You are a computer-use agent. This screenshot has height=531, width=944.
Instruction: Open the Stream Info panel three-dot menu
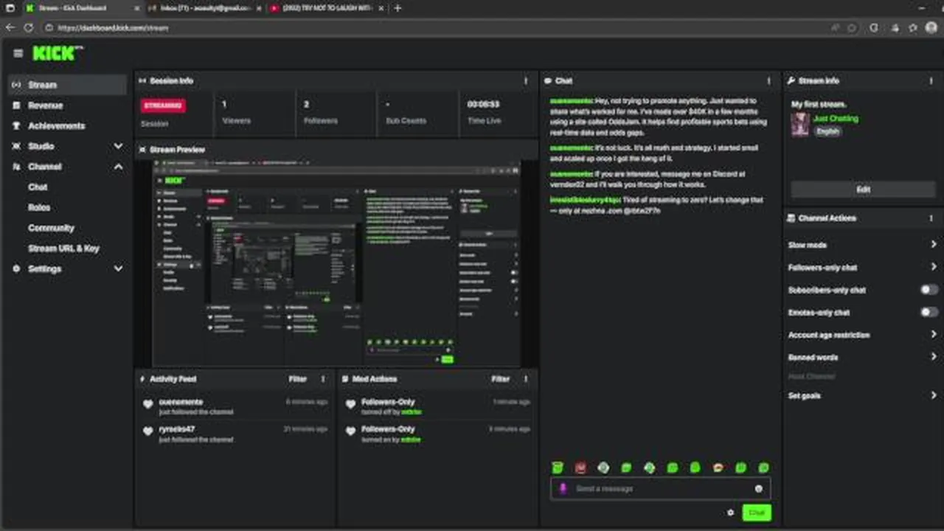point(931,81)
